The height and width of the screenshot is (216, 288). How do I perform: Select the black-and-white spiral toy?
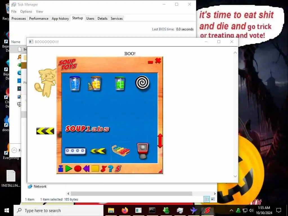tap(142, 83)
